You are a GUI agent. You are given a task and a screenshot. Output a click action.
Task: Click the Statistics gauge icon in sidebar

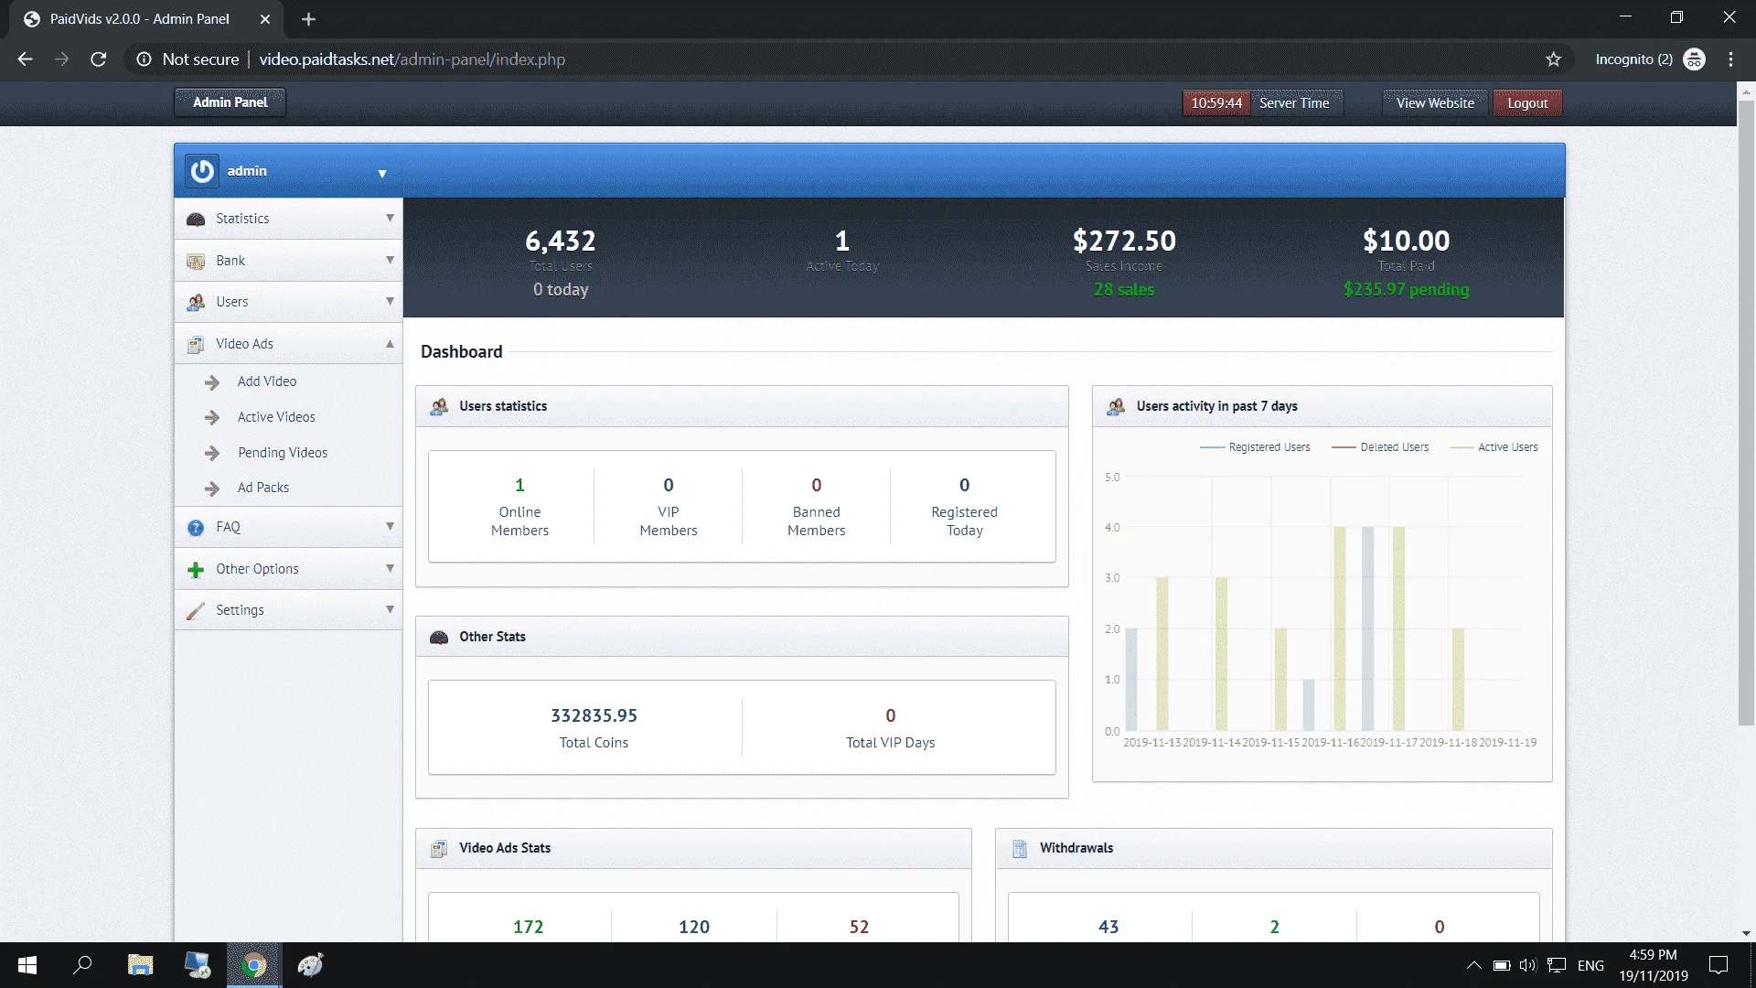[x=196, y=220]
